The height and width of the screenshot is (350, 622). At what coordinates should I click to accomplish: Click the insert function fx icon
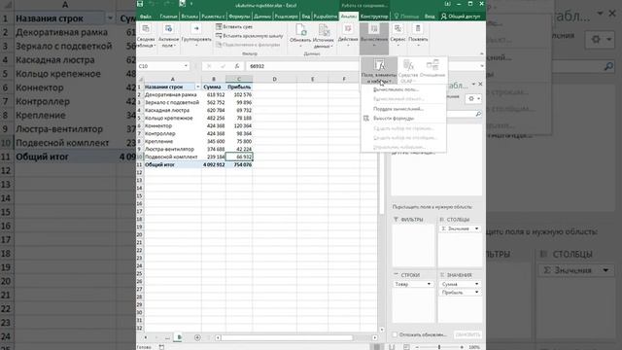click(x=237, y=66)
